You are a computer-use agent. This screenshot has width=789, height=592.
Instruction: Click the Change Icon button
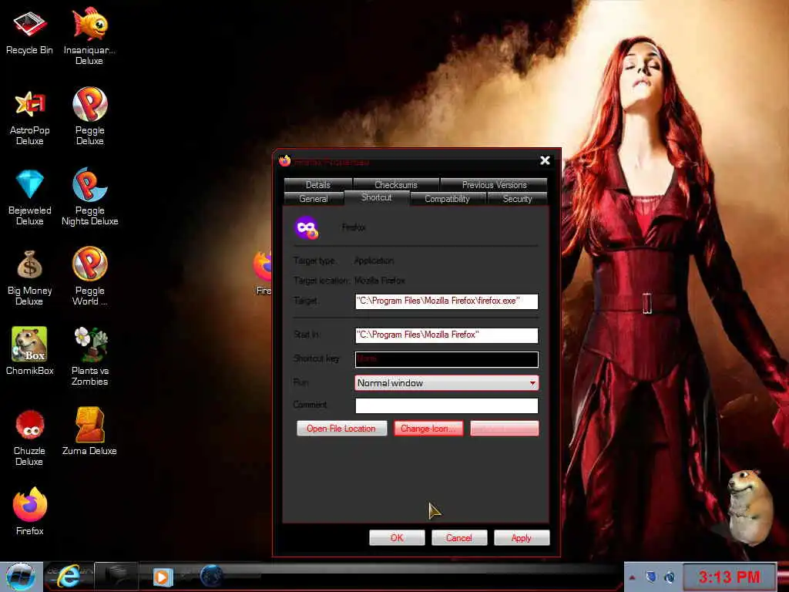click(x=428, y=429)
